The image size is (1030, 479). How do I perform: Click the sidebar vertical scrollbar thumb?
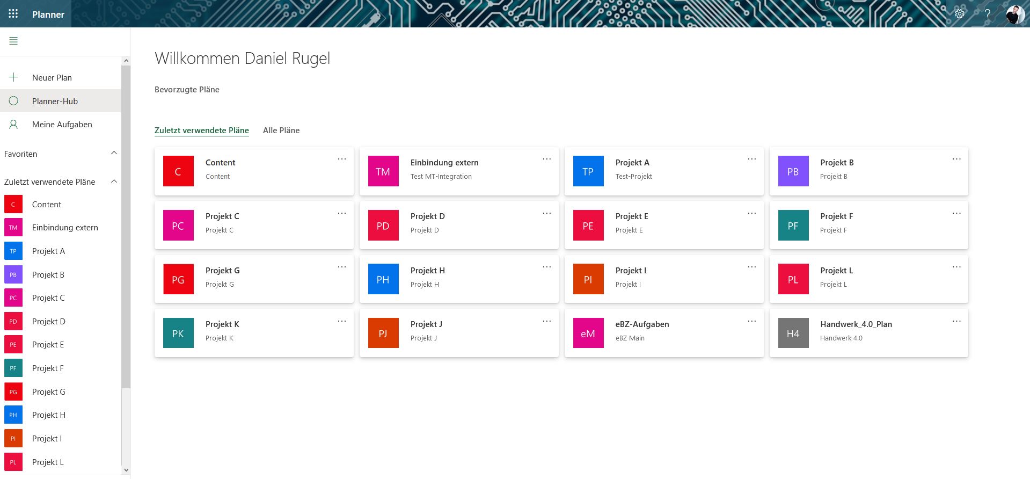pos(126,227)
